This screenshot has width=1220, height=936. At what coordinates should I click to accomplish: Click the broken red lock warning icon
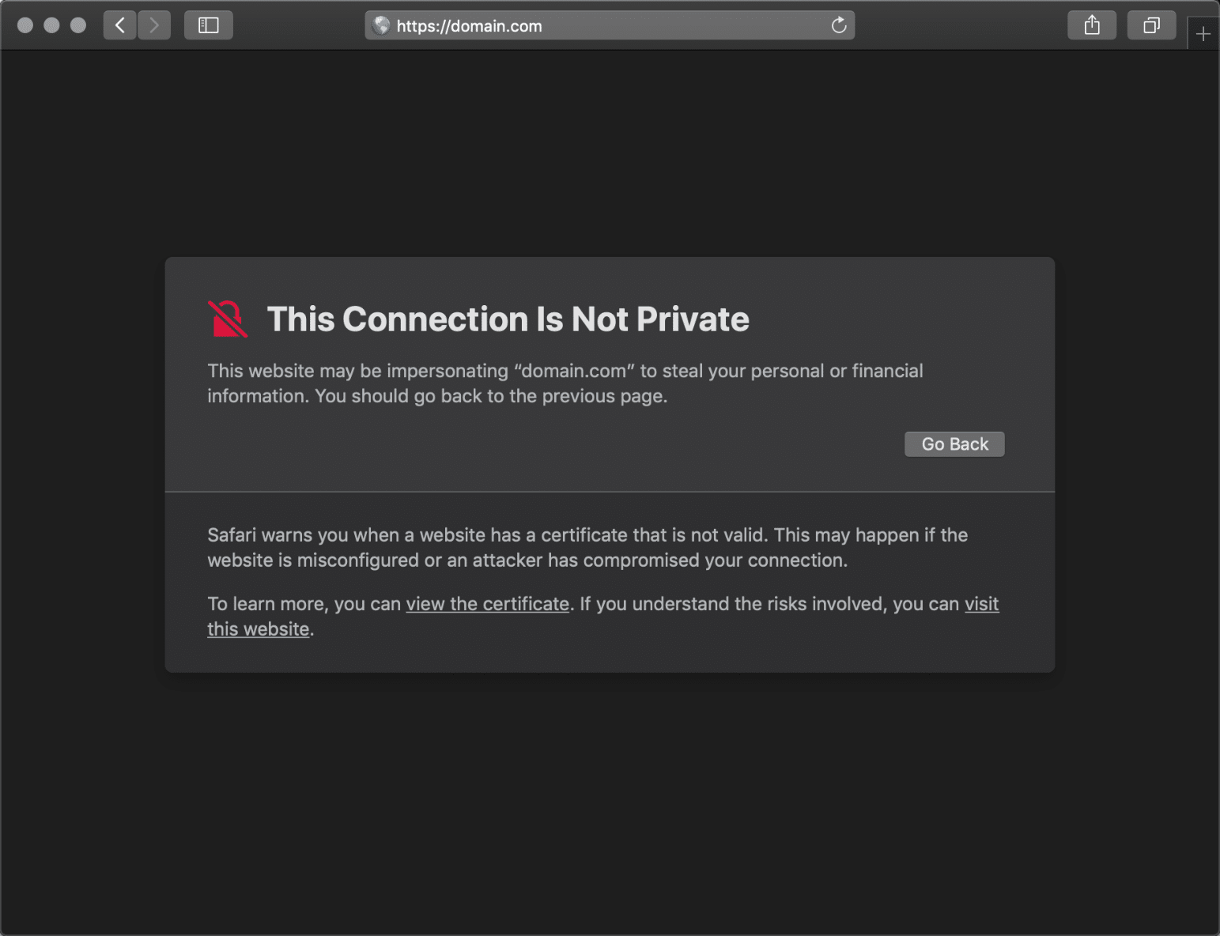click(227, 319)
